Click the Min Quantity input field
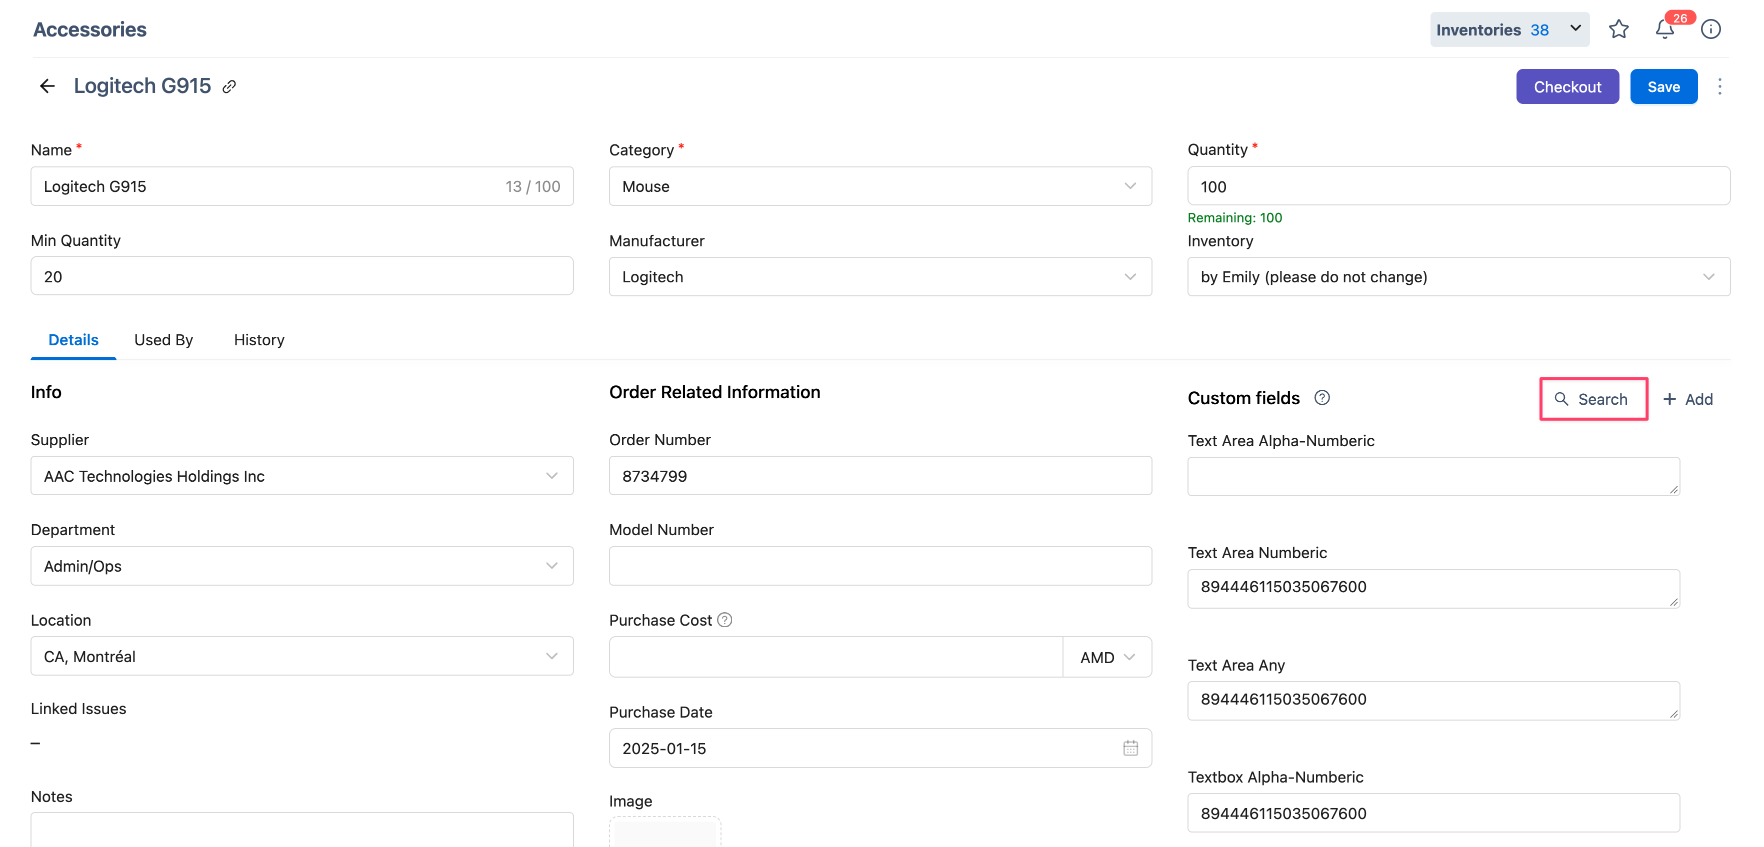This screenshot has height=847, width=1764. (302, 276)
